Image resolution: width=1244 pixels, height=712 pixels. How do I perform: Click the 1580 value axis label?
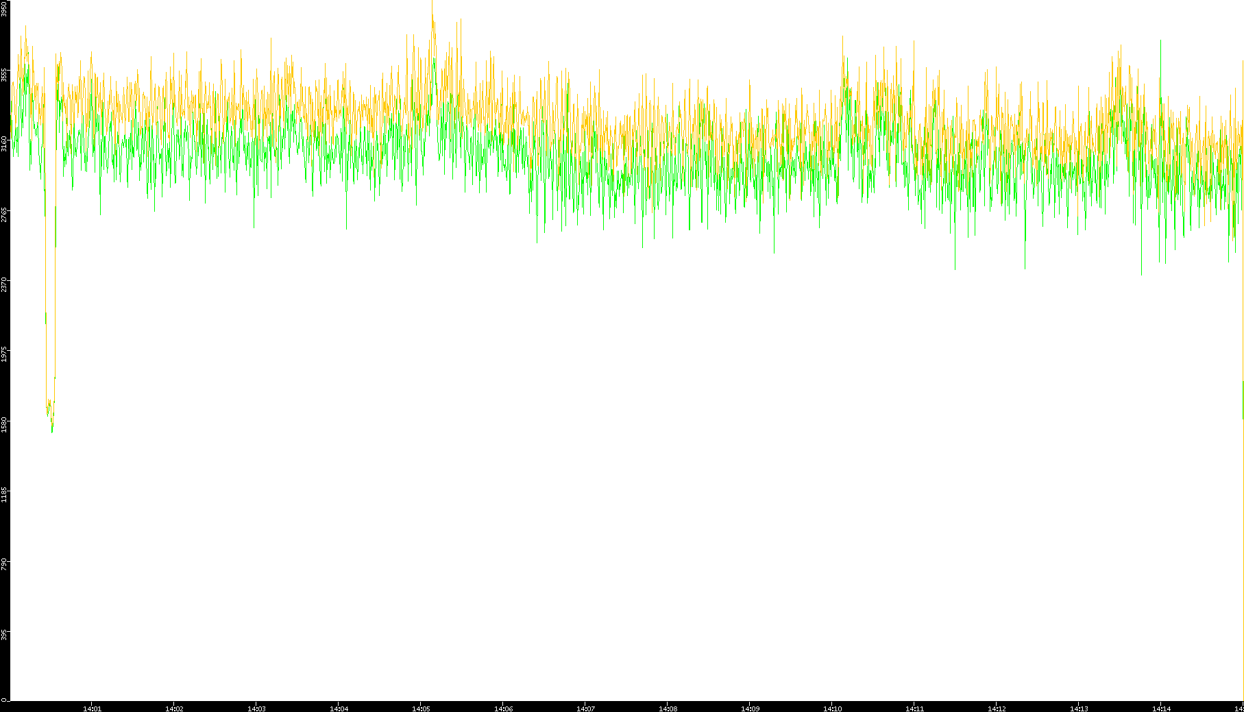tap(4, 424)
